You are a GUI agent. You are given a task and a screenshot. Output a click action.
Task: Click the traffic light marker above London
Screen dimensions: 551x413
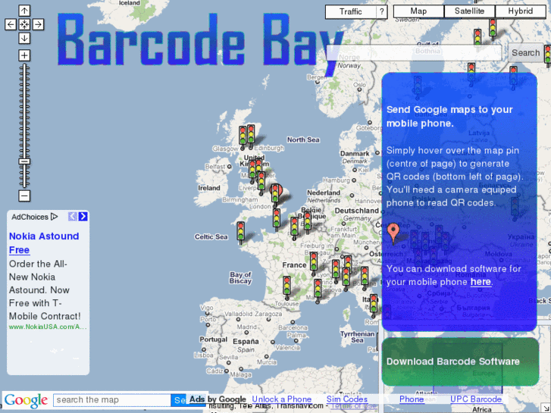276,194
